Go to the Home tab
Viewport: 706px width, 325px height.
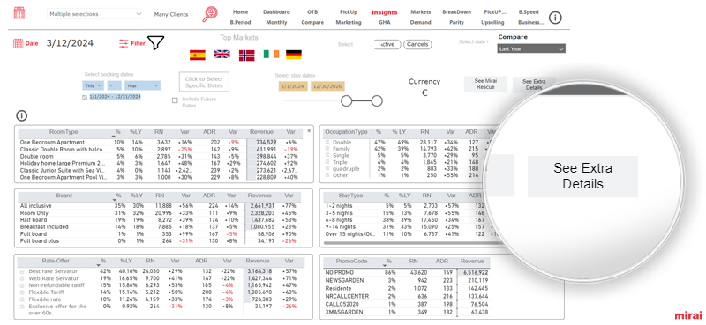tap(240, 12)
